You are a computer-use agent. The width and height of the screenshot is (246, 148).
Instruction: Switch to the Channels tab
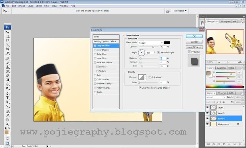pos(222,93)
